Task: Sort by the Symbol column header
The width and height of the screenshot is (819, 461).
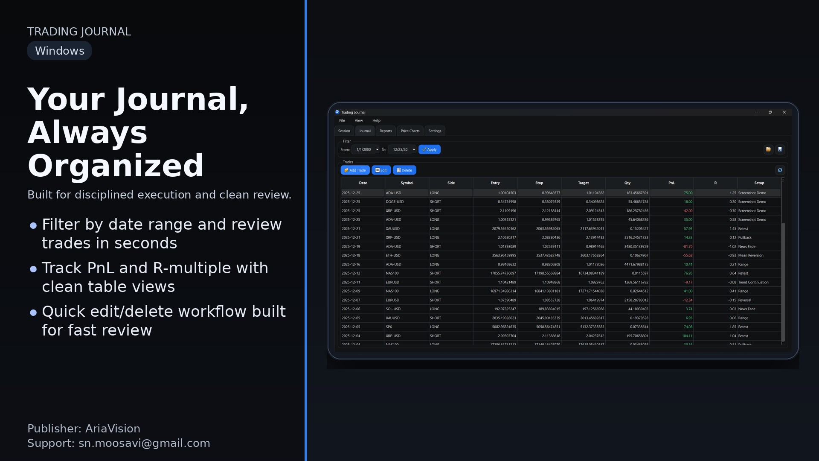Action: [407, 183]
